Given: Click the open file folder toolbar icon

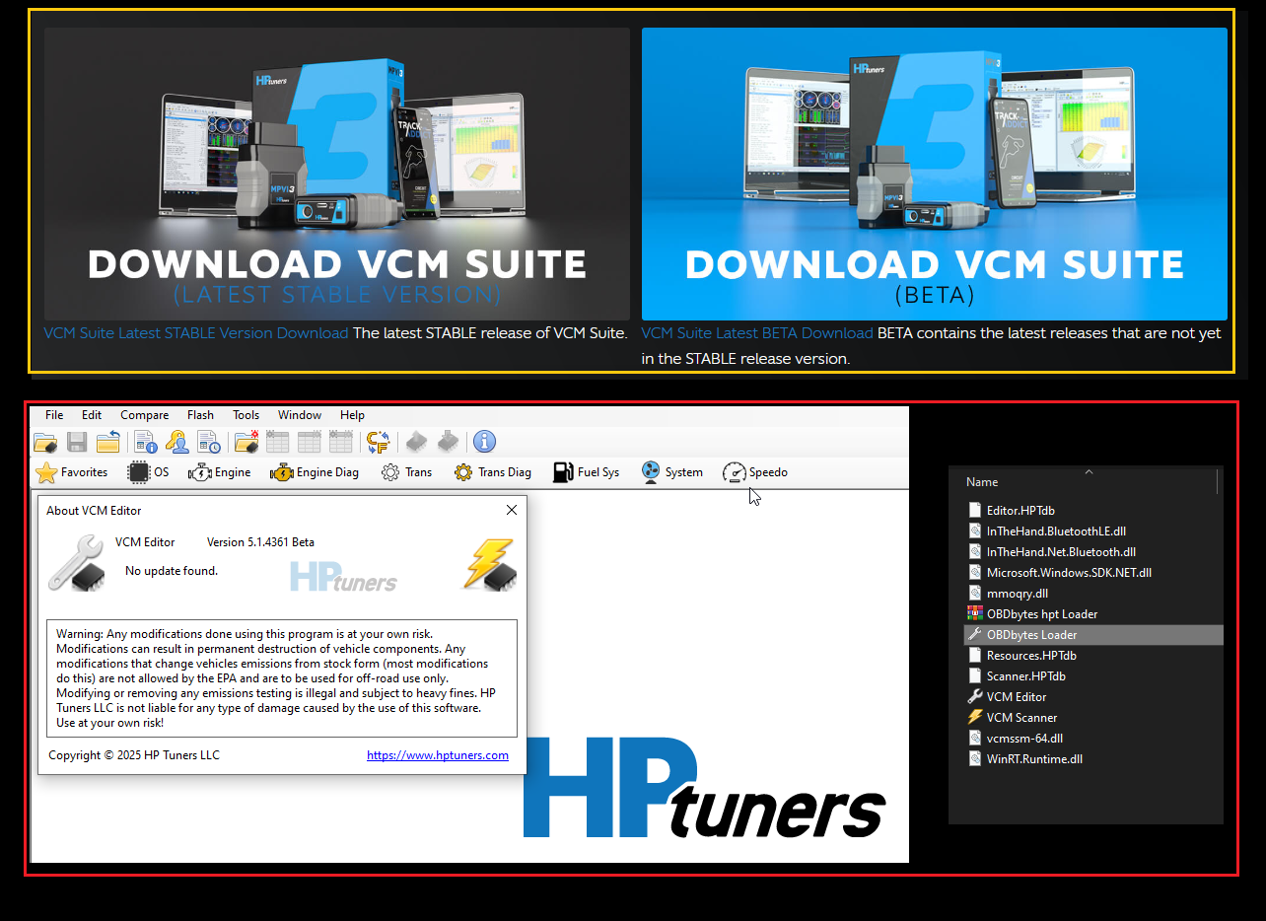Looking at the screenshot, I should (x=45, y=442).
